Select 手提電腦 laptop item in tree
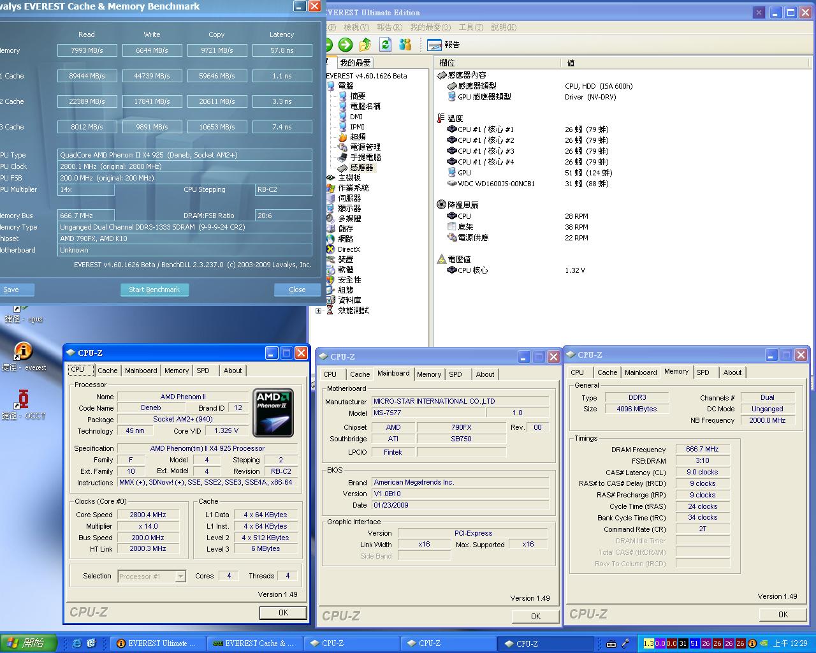Image resolution: width=816 pixels, height=653 pixels. (359, 157)
